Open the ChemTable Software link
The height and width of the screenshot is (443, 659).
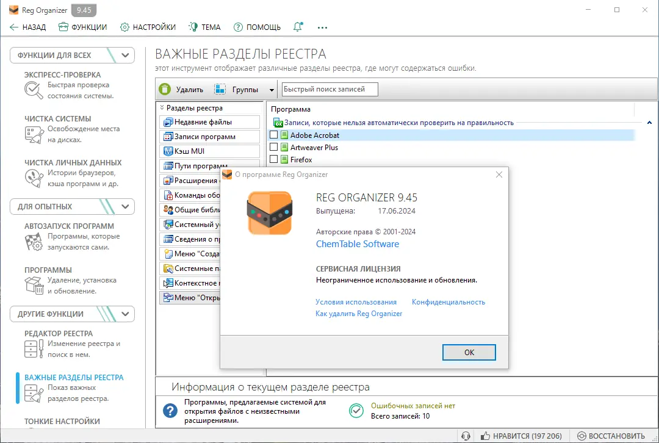(x=357, y=244)
